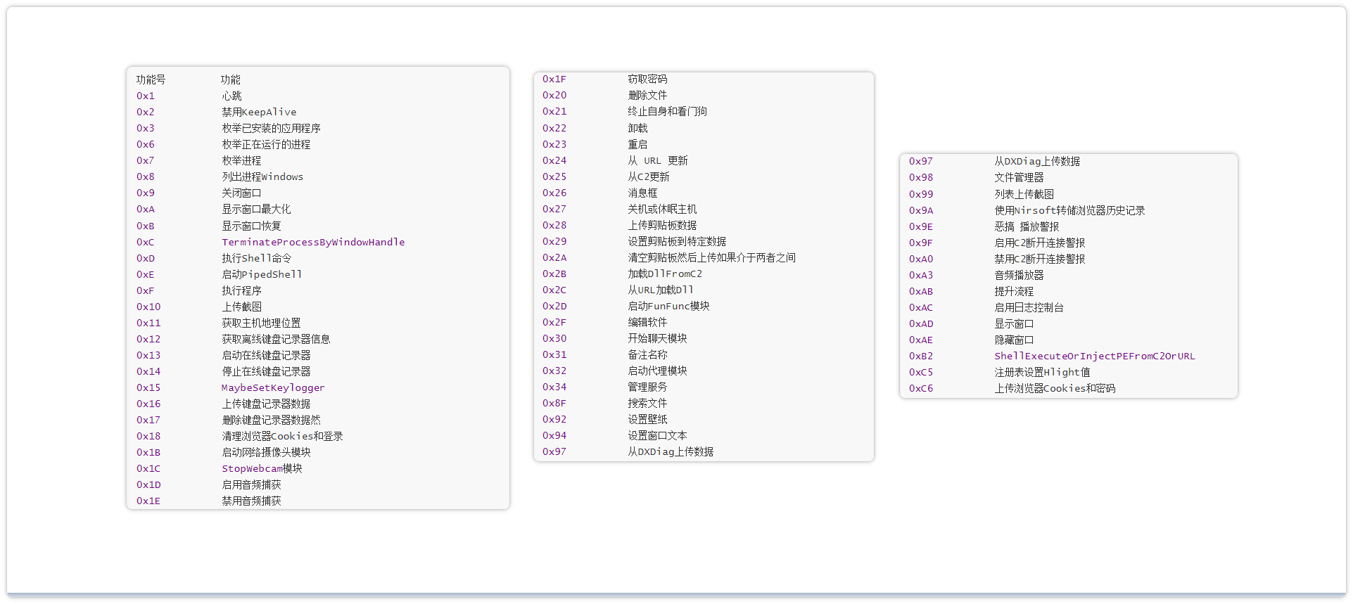The width and height of the screenshot is (1353, 604).
Task: Click the 窃取密码 entry
Action: click(x=647, y=79)
